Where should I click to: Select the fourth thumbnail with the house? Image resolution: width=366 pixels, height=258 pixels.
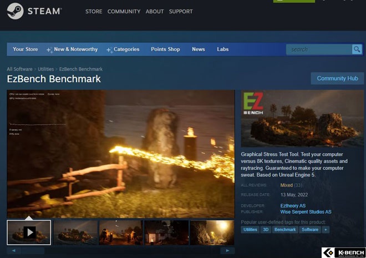coord(166,232)
